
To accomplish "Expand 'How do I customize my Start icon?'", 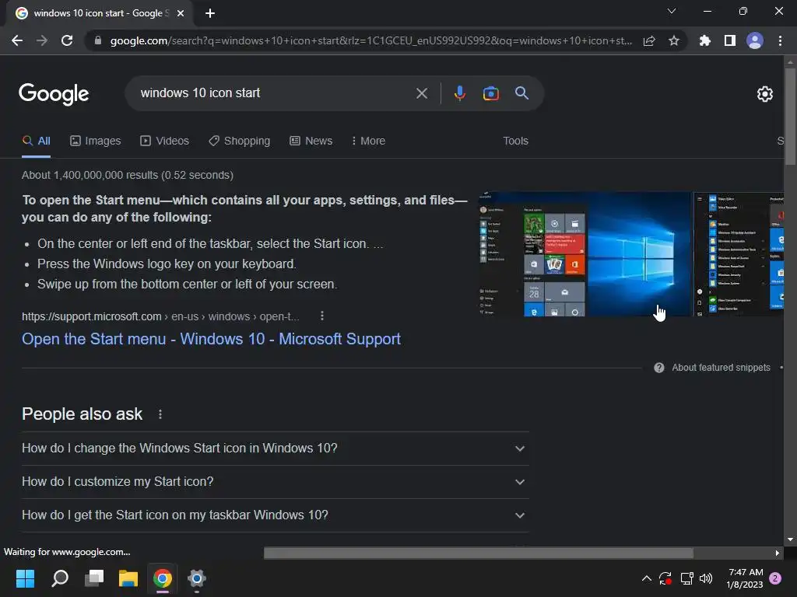I will (275, 482).
